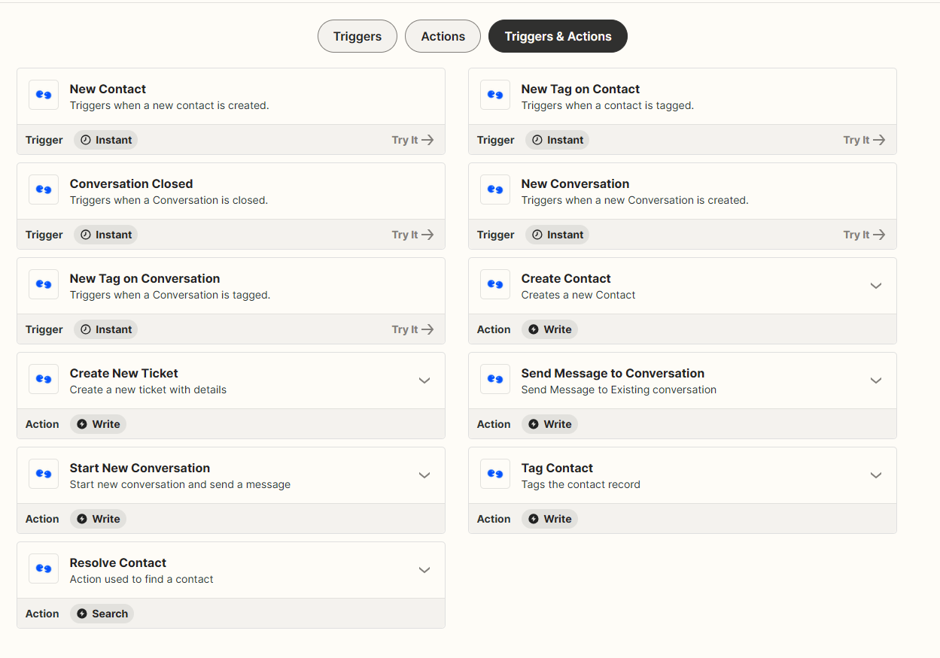The image size is (940, 658).
Task: Expand the Send Message to Conversation chevron
Action: pos(875,381)
